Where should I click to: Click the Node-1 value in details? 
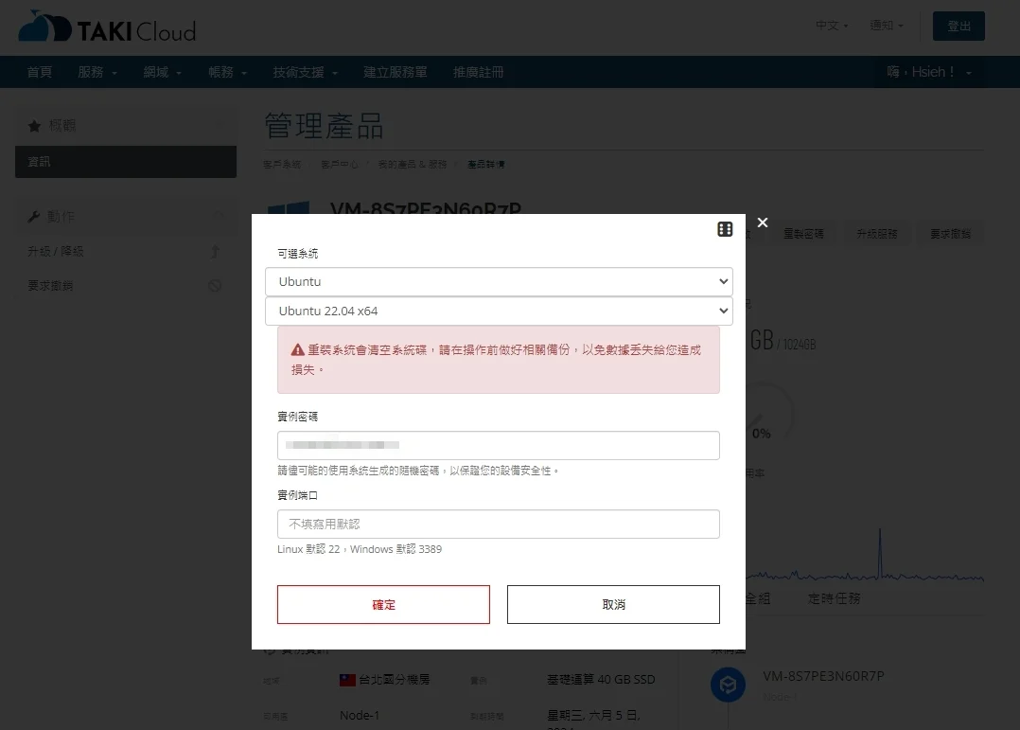tap(360, 715)
